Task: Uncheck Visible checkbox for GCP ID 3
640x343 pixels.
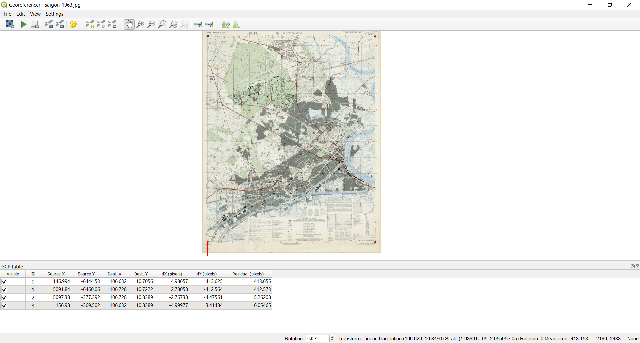Action: point(4,305)
